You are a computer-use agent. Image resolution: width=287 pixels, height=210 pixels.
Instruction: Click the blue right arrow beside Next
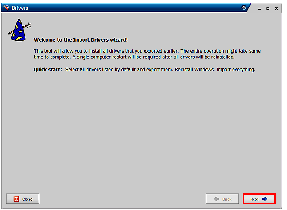click(x=265, y=199)
